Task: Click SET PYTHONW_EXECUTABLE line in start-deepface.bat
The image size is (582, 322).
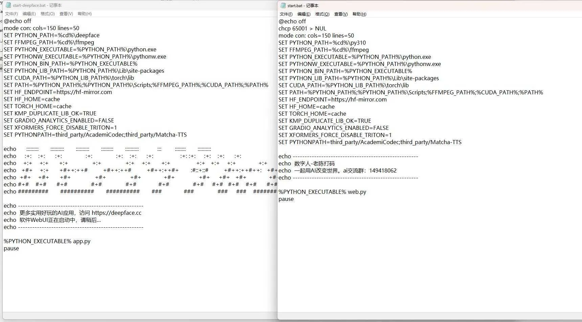Action: click(x=85, y=56)
